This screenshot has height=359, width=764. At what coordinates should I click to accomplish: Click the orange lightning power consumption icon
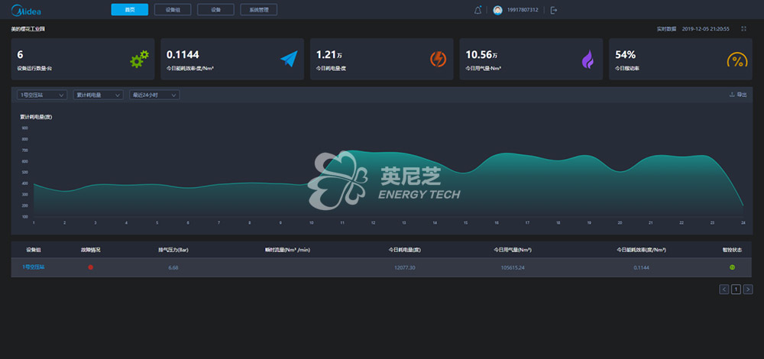click(438, 59)
